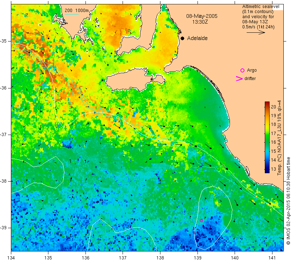Click the latitude axis label -38
The height and width of the screenshot is (262, 291).
click(4, 181)
